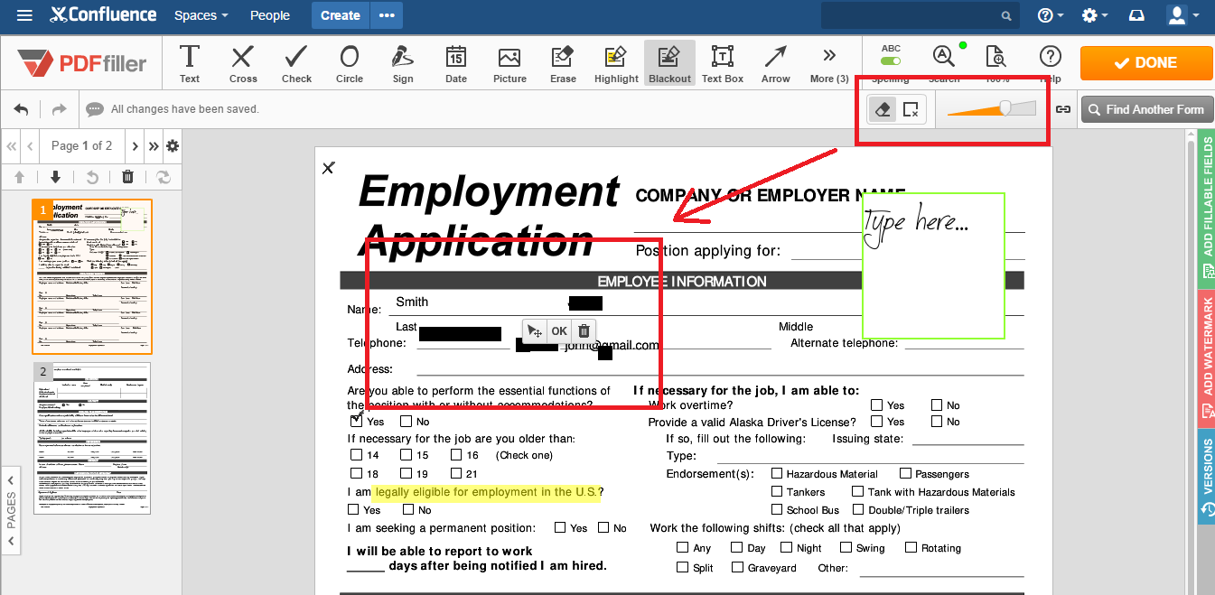Confirm blackout with the OK button
The height and width of the screenshot is (595, 1215).
[559, 331]
